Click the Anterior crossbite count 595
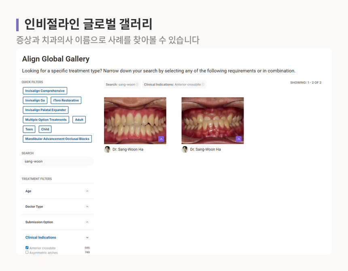This screenshot has height=271, width=348. pos(87,247)
